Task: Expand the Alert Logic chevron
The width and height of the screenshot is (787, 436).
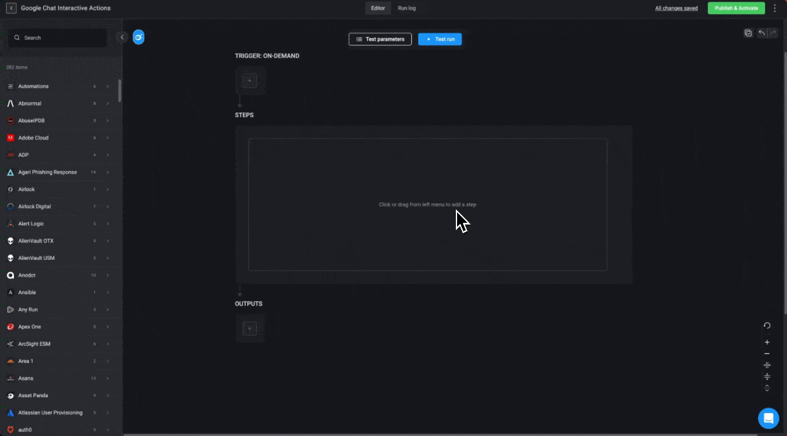Action: coord(108,224)
